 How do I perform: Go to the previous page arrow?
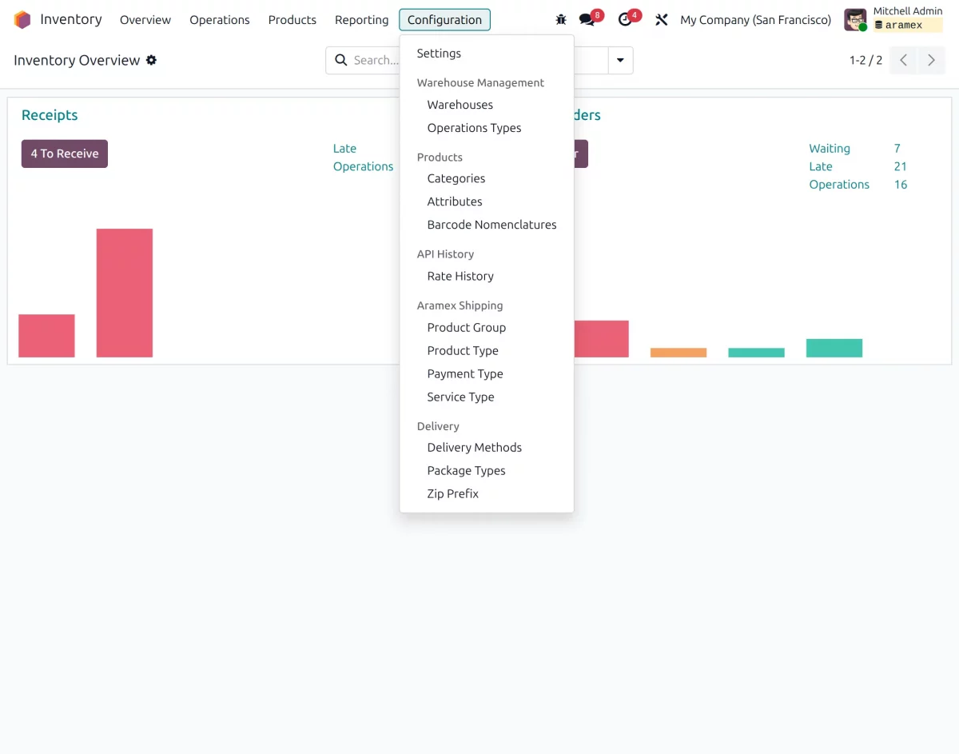click(x=903, y=60)
